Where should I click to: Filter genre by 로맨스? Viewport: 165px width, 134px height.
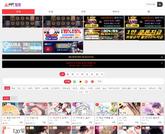pos(82,88)
